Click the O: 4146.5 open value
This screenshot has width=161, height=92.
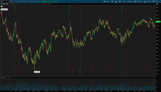pyautogui.click(x=23, y=4)
